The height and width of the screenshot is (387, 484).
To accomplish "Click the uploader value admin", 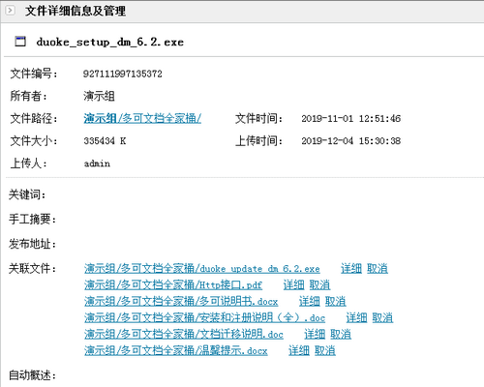I will coord(97,164).
